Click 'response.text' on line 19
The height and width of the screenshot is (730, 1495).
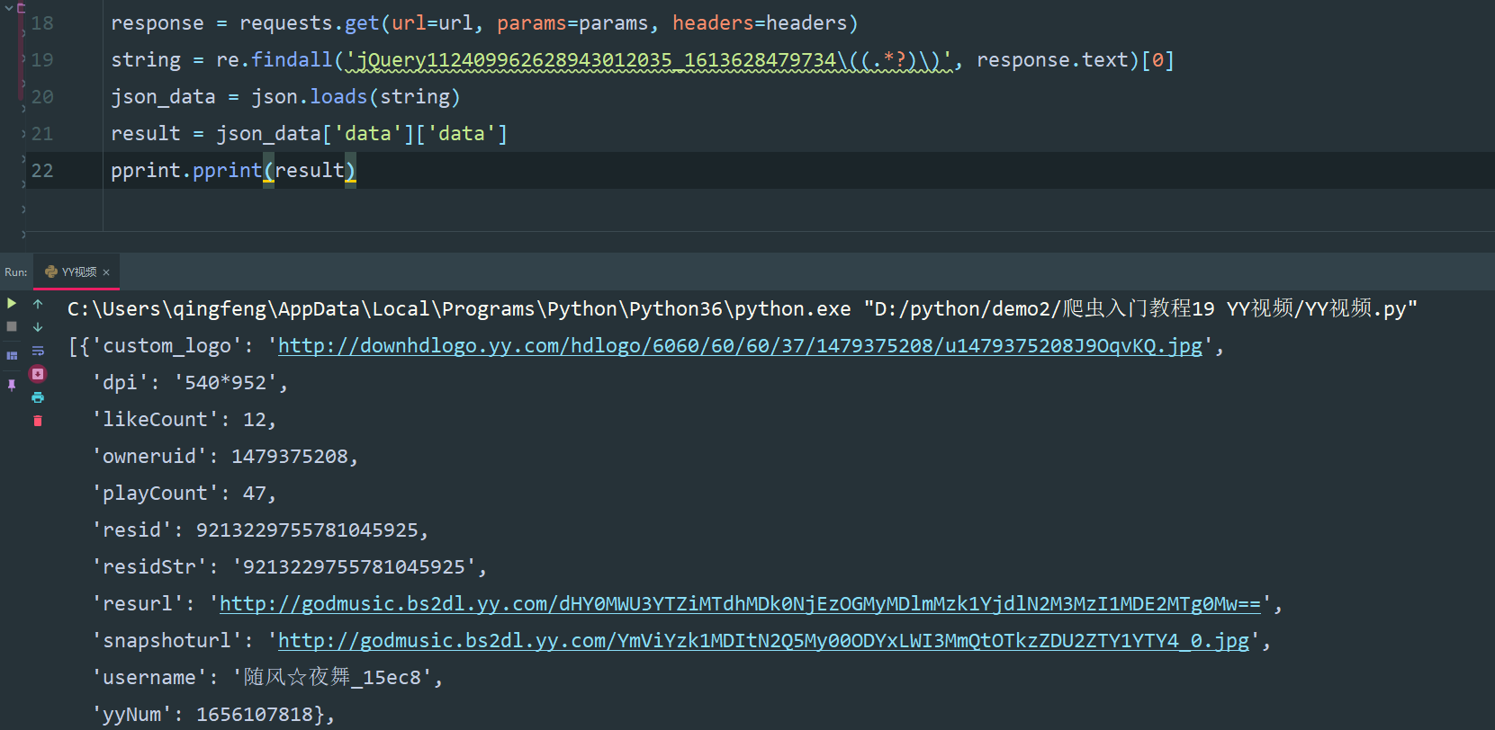[1052, 60]
